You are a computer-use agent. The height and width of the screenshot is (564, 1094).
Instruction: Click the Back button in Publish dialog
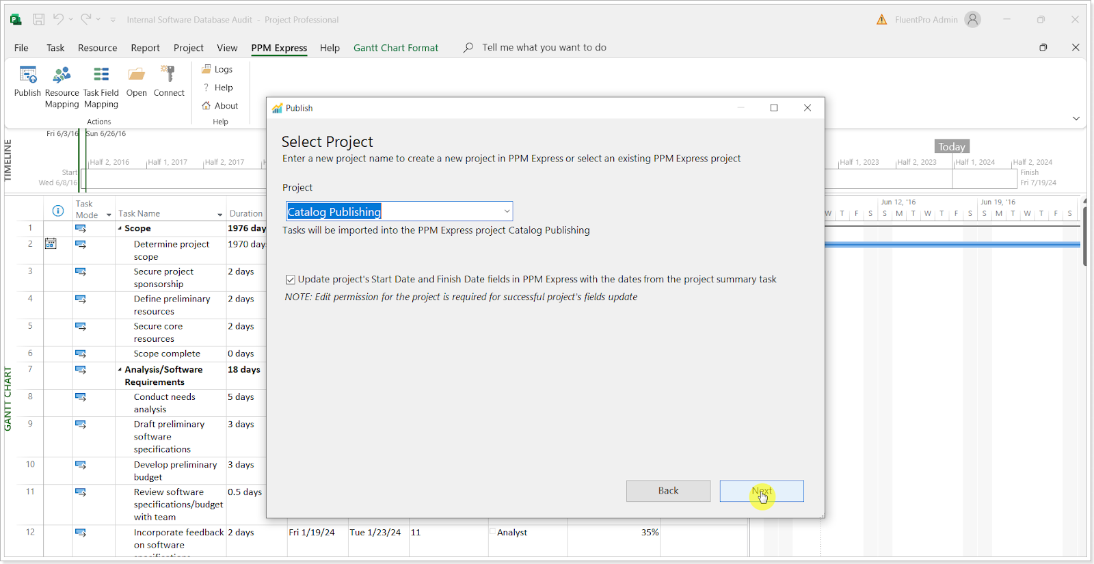(668, 491)
